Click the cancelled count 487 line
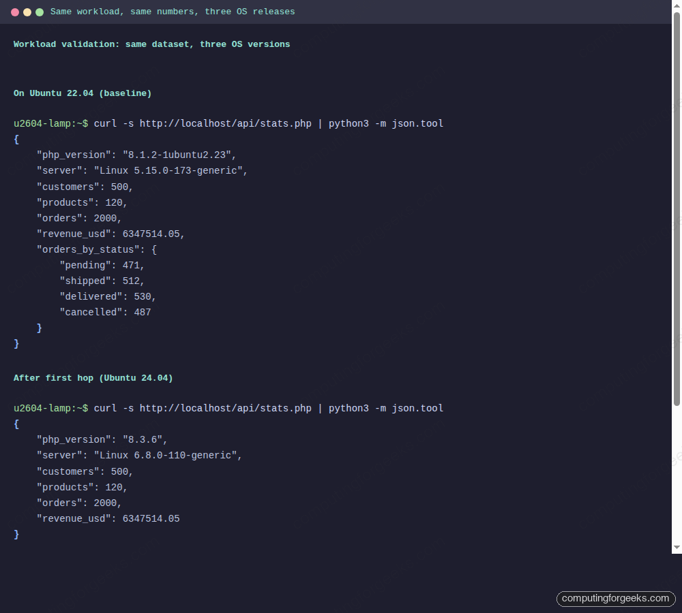This screenshot has width=682, height=613. [x=106, y=312]
